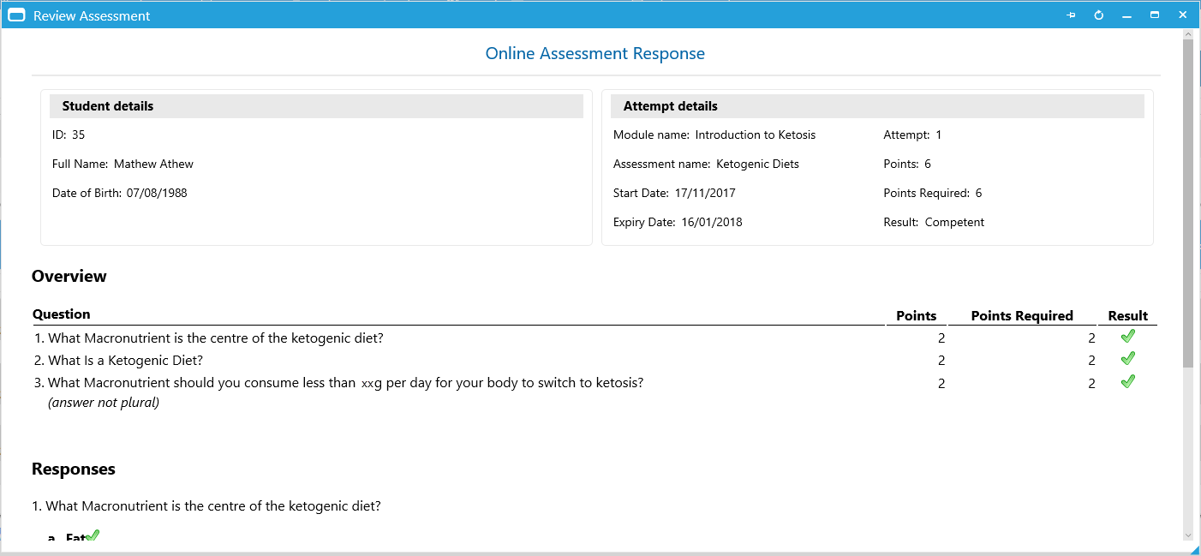The width and height of the screenshot is (1201, 556).
Task: Click assessment name Ketogenic Diets
Action: pos(757,164)
